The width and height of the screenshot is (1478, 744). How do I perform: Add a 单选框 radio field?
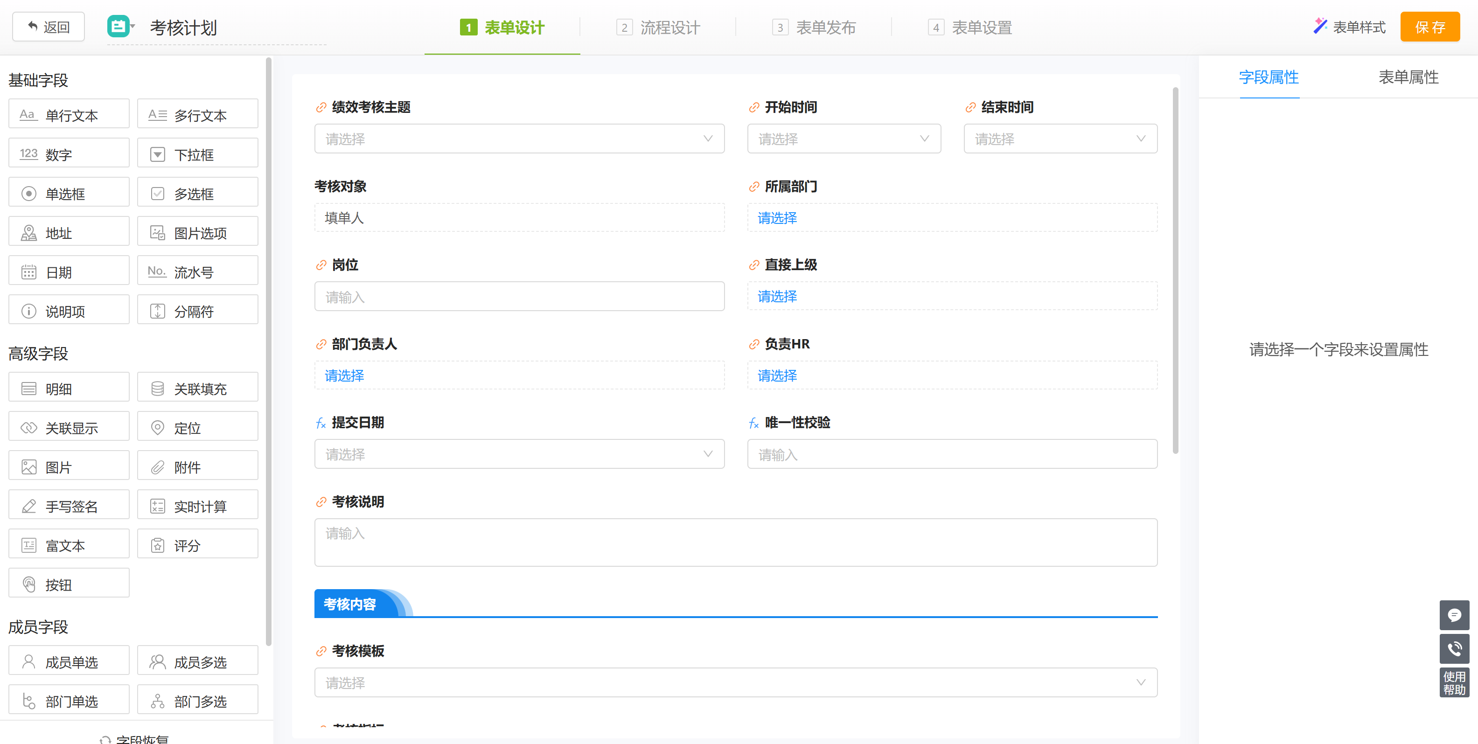[x=69, y=193]
